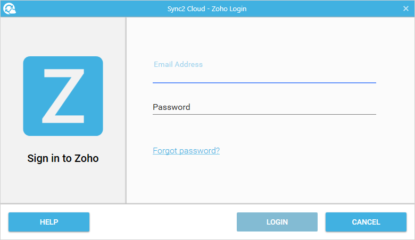Viewport: 415px width, 240px height.
Task: Click the grey underline below Password
Action: (x=264, y=114)
